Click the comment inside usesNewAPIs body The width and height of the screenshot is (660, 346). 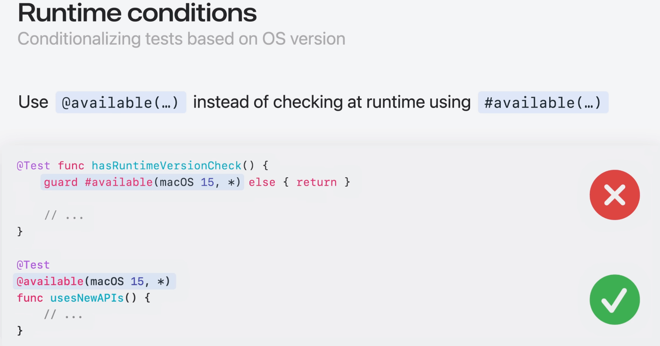tap(64, 314)
